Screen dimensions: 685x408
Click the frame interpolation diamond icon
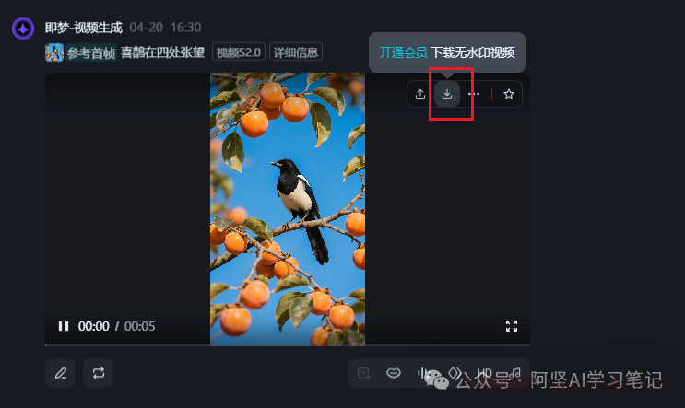(455, 373)
